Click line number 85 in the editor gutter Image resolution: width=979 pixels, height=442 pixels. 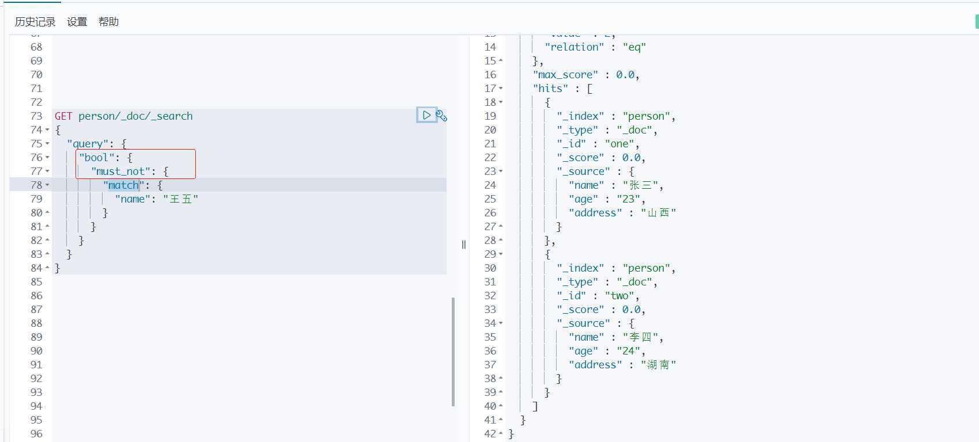pos(36,282)
